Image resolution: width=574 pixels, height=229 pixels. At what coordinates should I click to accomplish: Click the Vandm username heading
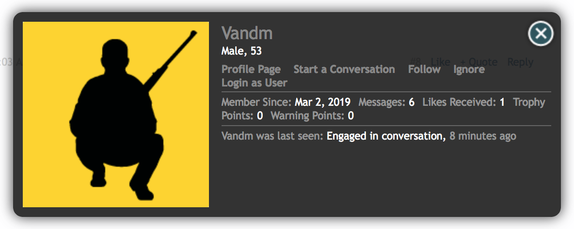tap(247, 33)
